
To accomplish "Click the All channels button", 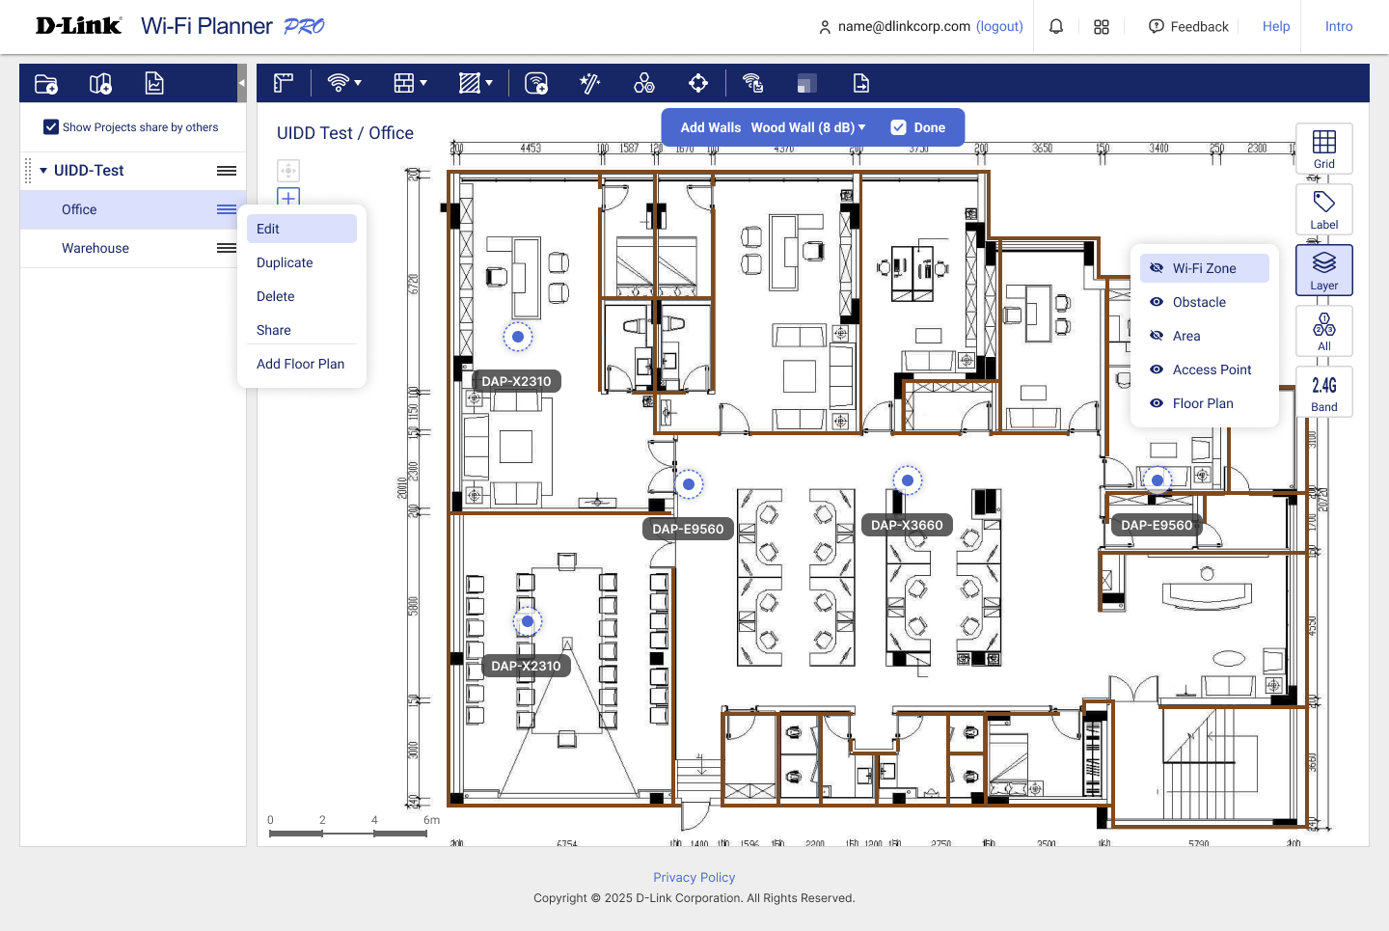I will pyautogui.click(x=1324, y=331).
